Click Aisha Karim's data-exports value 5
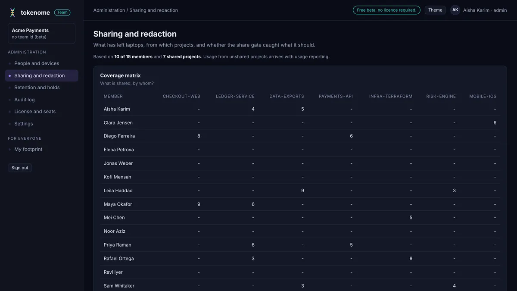 pyautogui.click(x=302, y=109)
